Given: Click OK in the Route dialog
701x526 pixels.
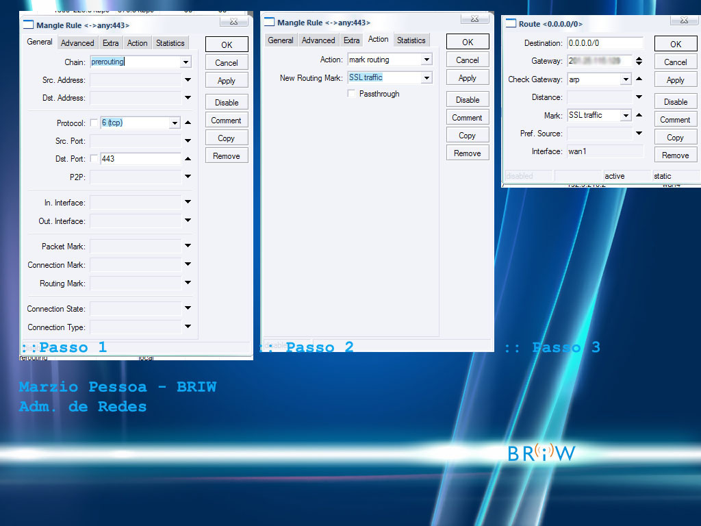Looking at the screenshot, I should pyautogui.click(x=676, y=45).
